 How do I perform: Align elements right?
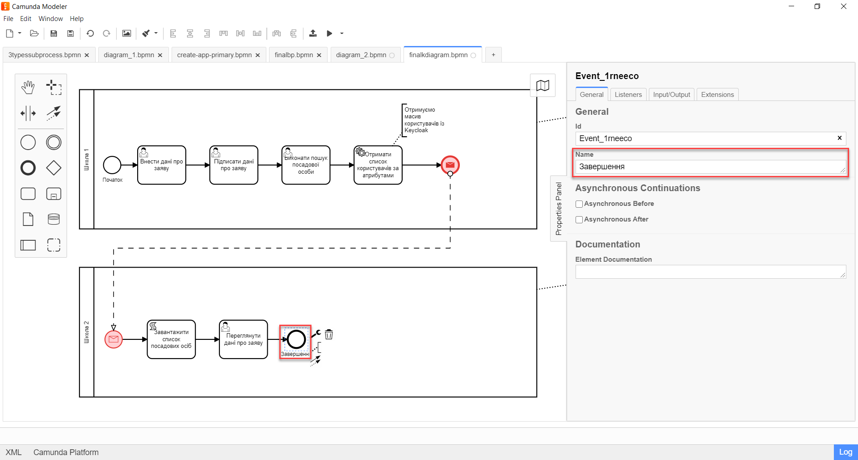pyautogui.click(x=207, y=33)
